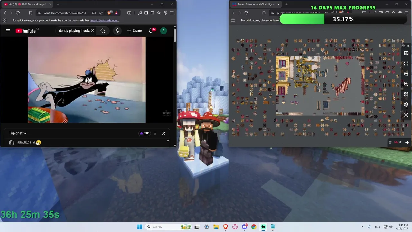Click the youtube.com address bar URL
Viewport: 412px width, 232px height.
pyautogui.click(x=65, y=13)
